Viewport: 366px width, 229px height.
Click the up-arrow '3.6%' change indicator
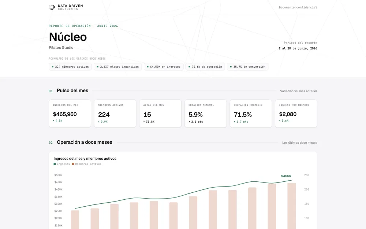coord(284,121)
